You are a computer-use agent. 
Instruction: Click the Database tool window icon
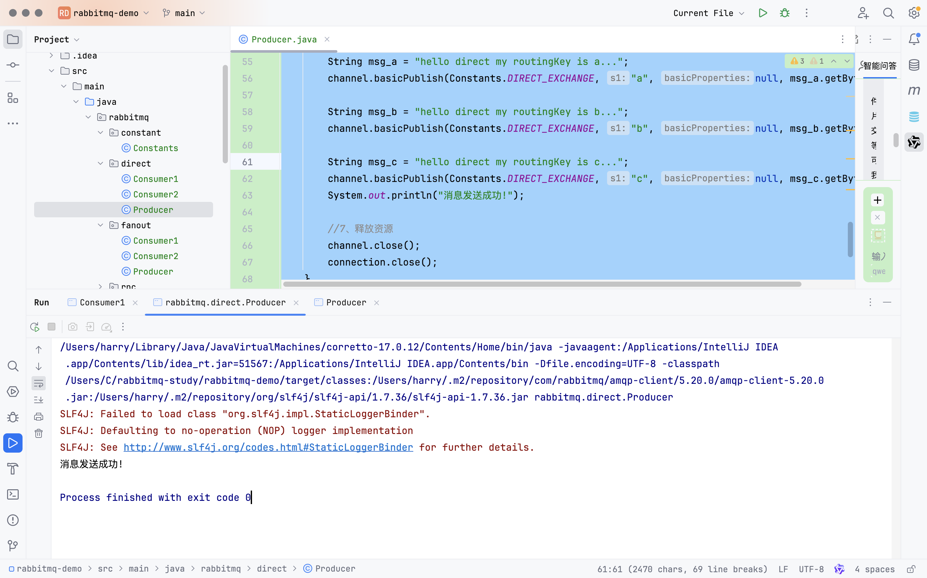[x=914, y=65]
